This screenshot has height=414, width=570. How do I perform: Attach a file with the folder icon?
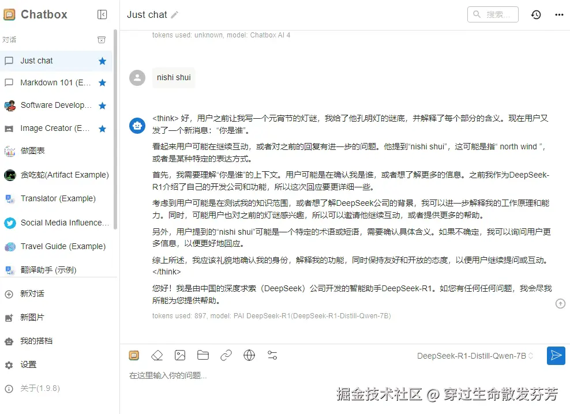[x=203, y=355]
